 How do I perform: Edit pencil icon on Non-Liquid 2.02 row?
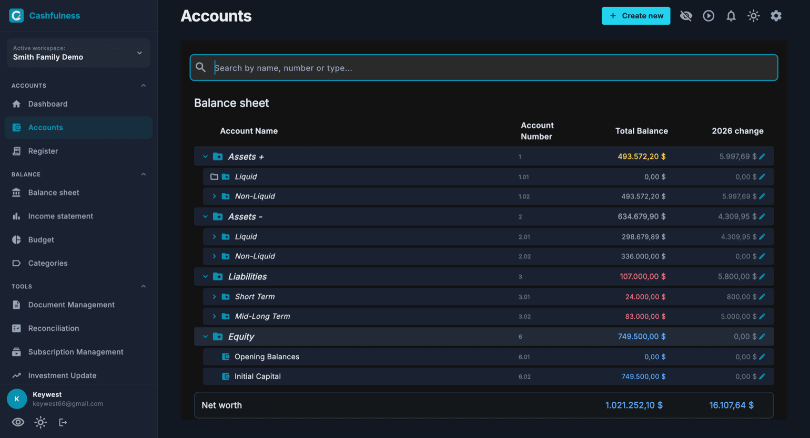coord(762,256)
